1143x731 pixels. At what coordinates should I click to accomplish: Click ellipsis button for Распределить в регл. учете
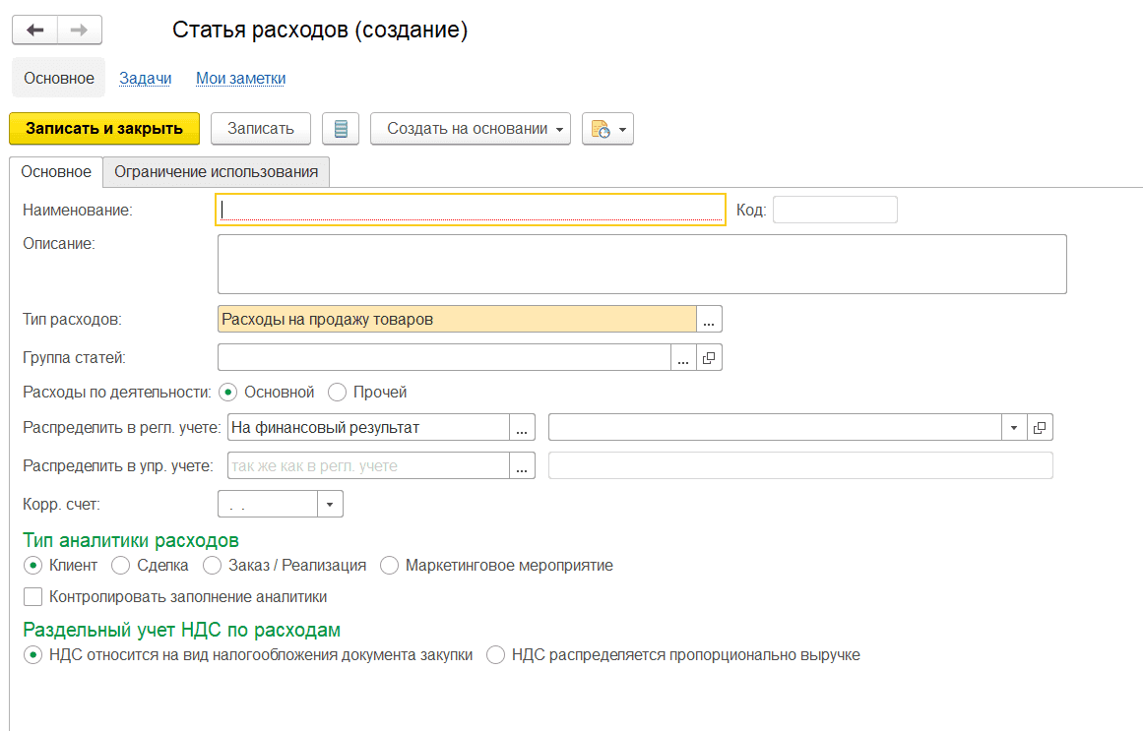pyautogui.click(x=523, y=427)
